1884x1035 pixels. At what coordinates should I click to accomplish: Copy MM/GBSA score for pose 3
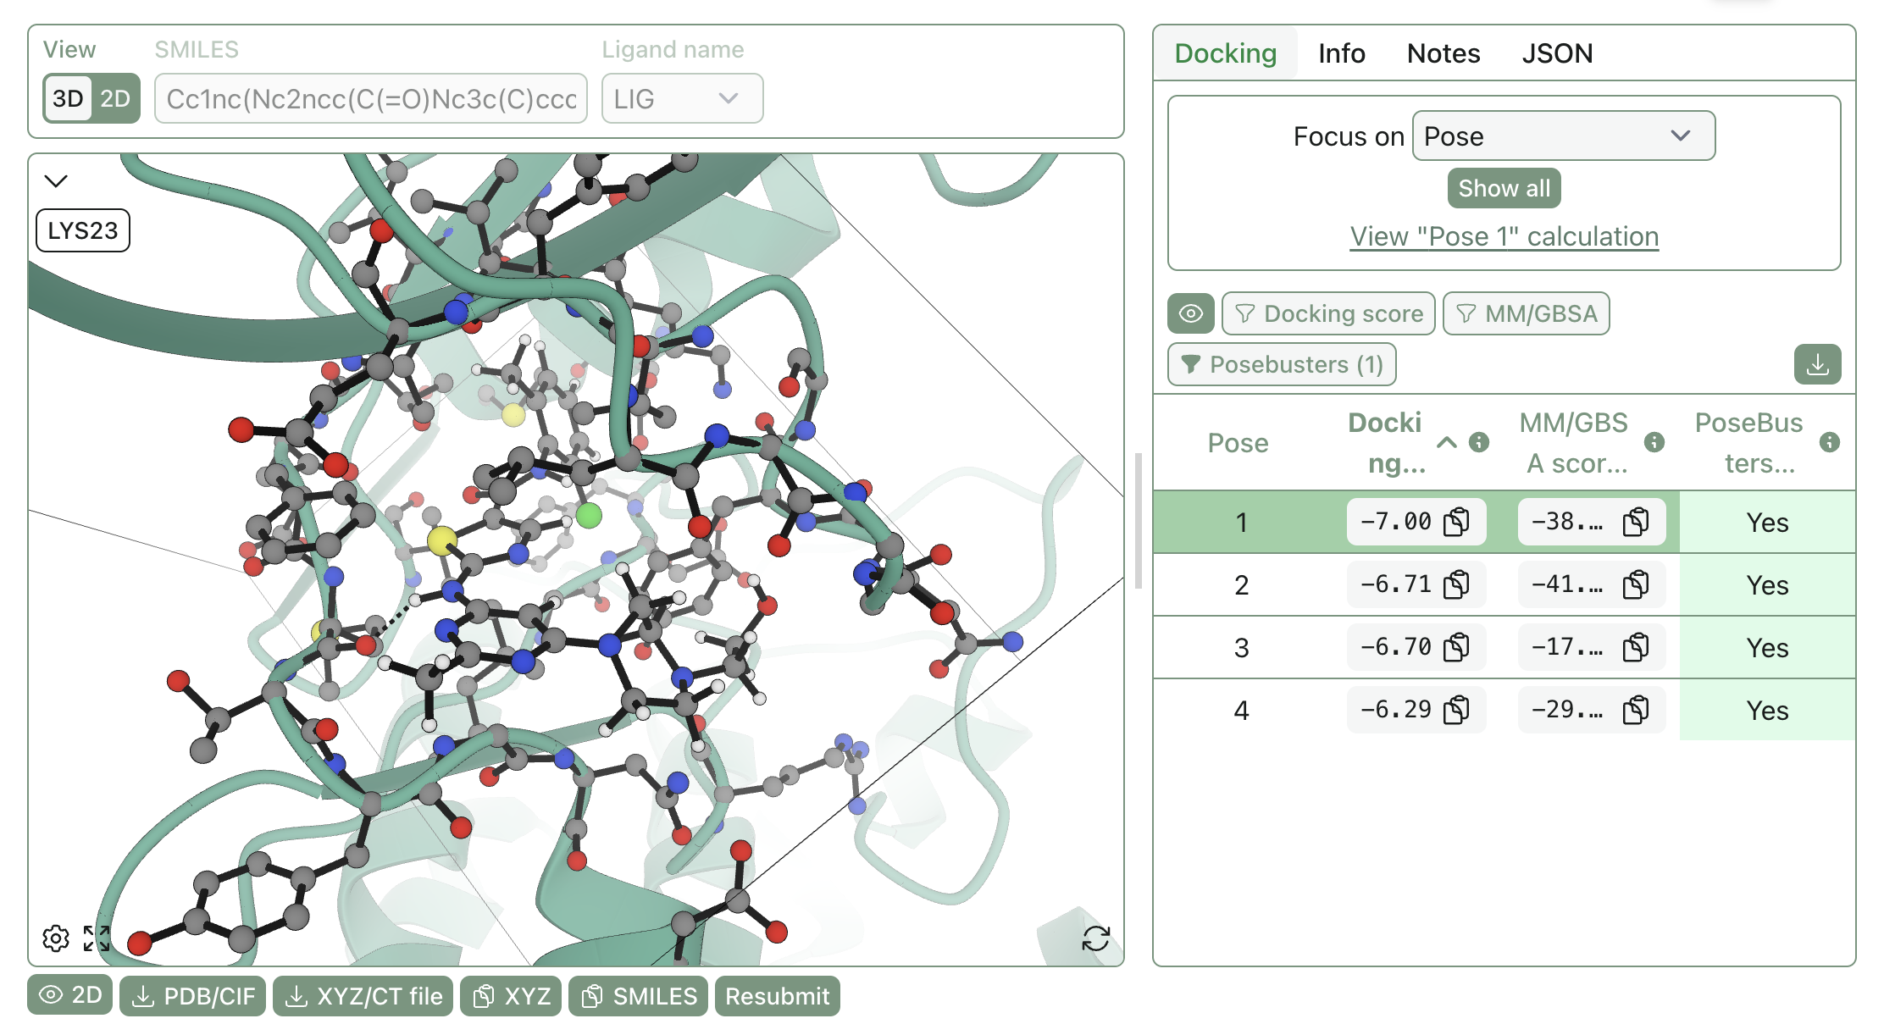coord(1636,647)
